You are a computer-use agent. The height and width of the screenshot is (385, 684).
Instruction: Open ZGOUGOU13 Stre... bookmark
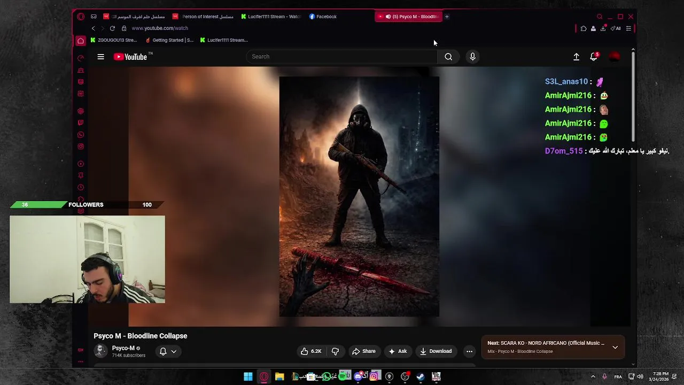tap(114, 40)
